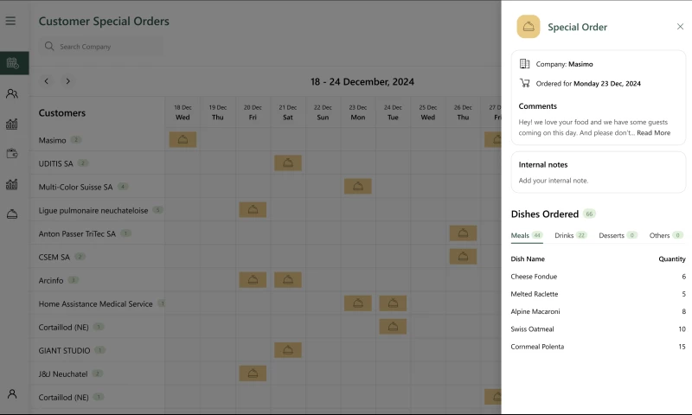Open the cloche dish sidebar icon
This screenshot has width=692, height=415.
click(12, 214)
